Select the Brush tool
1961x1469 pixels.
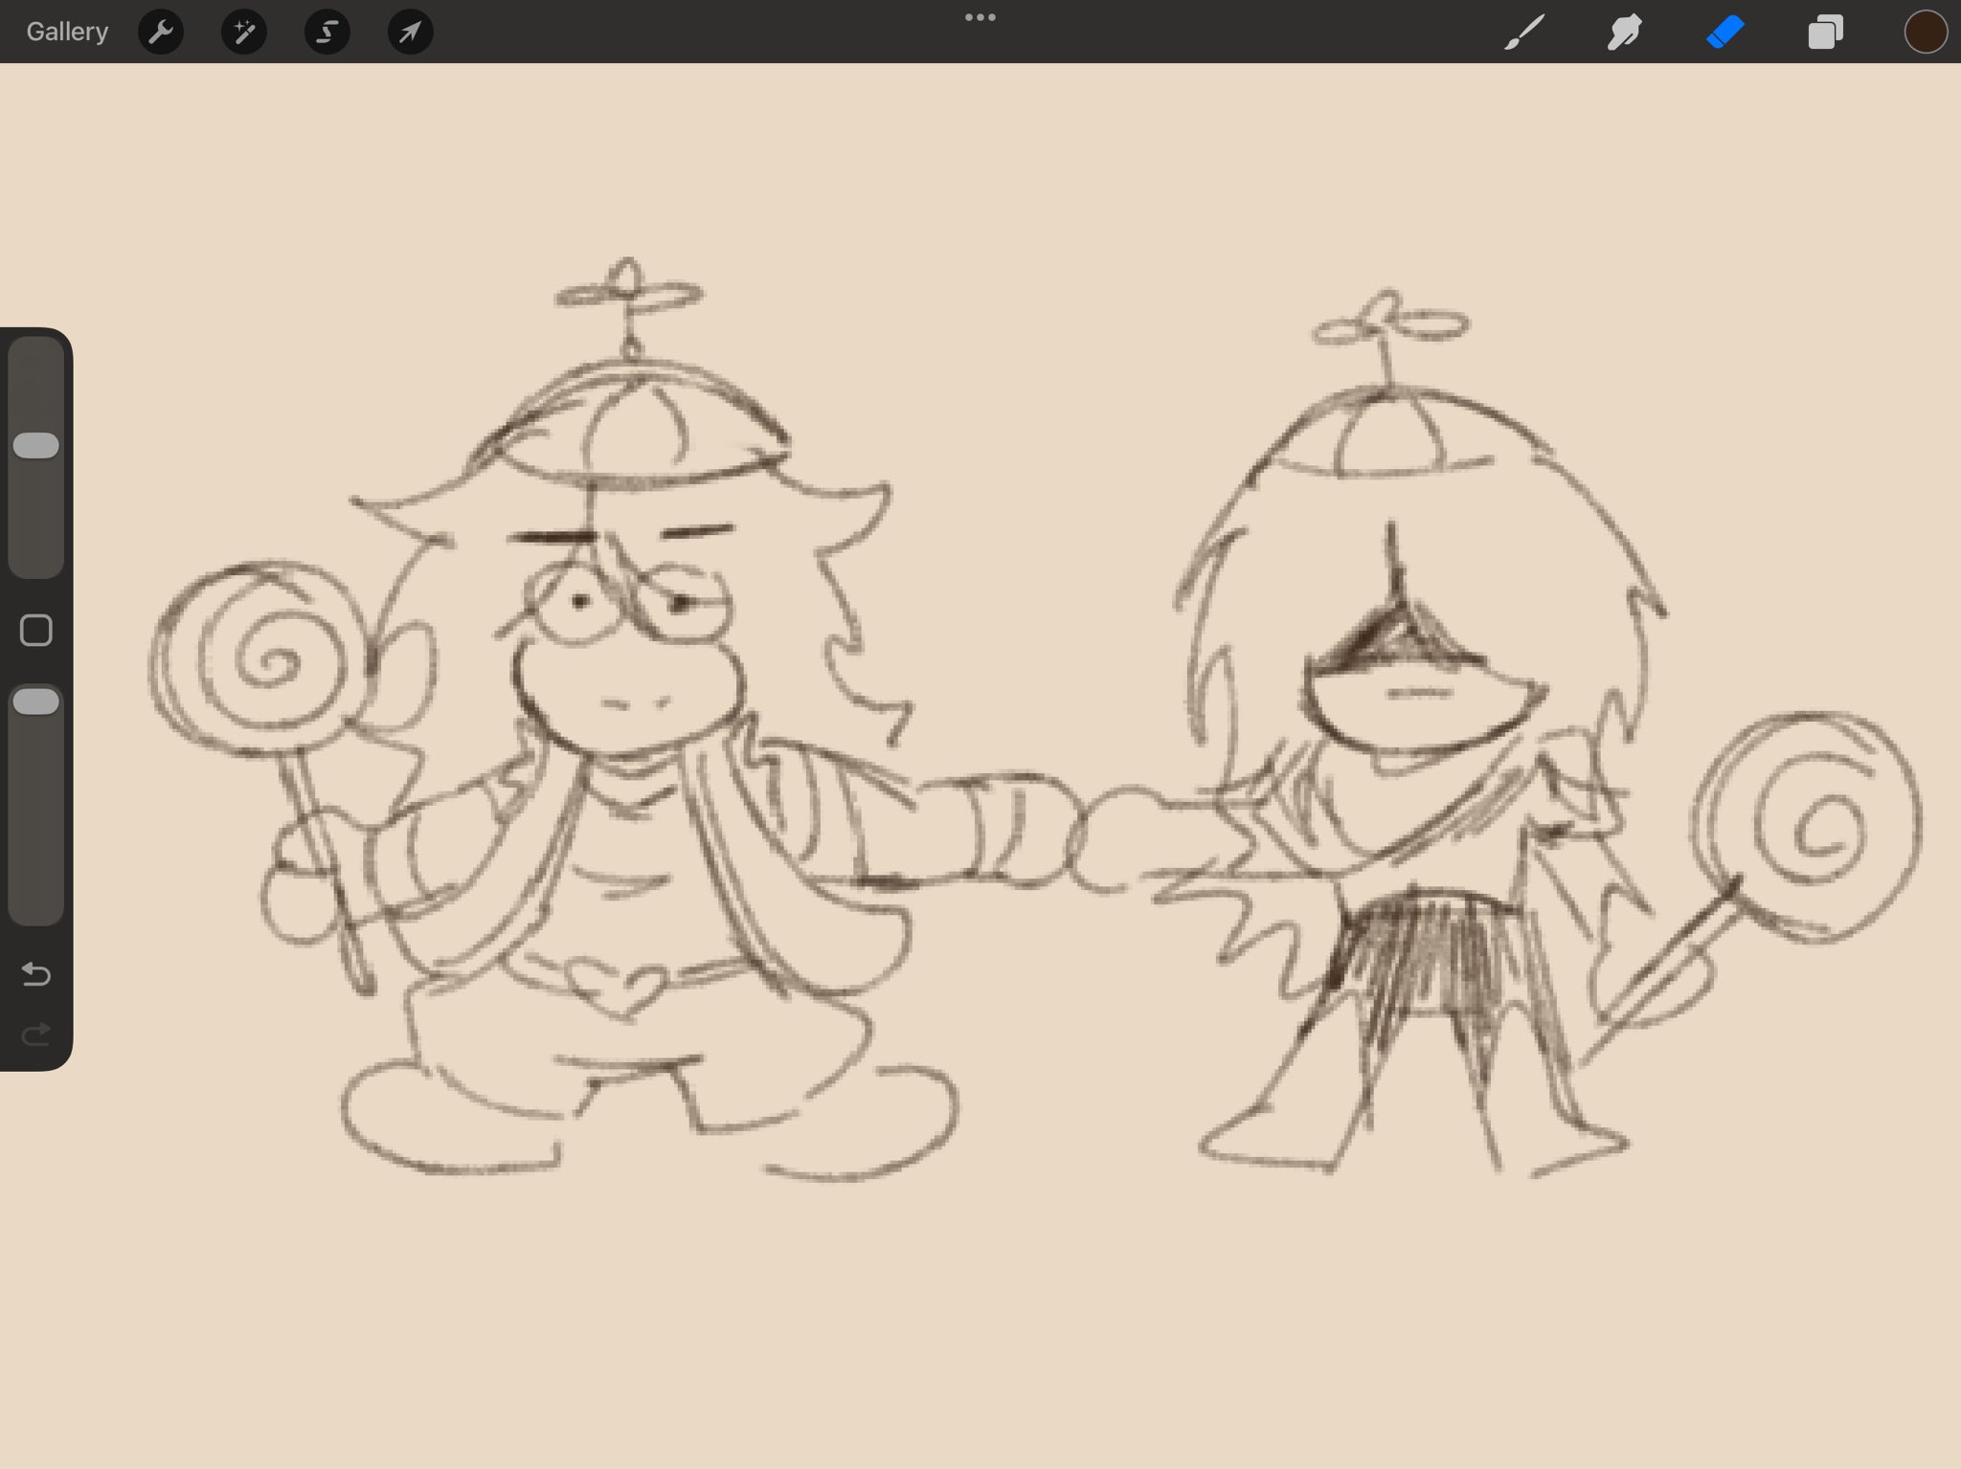(1524, 32)
